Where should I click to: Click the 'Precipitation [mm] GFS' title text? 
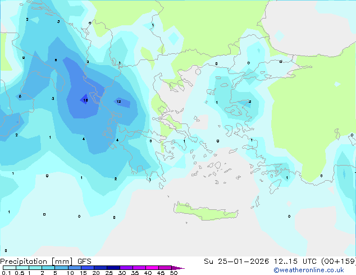pos(45,262)
